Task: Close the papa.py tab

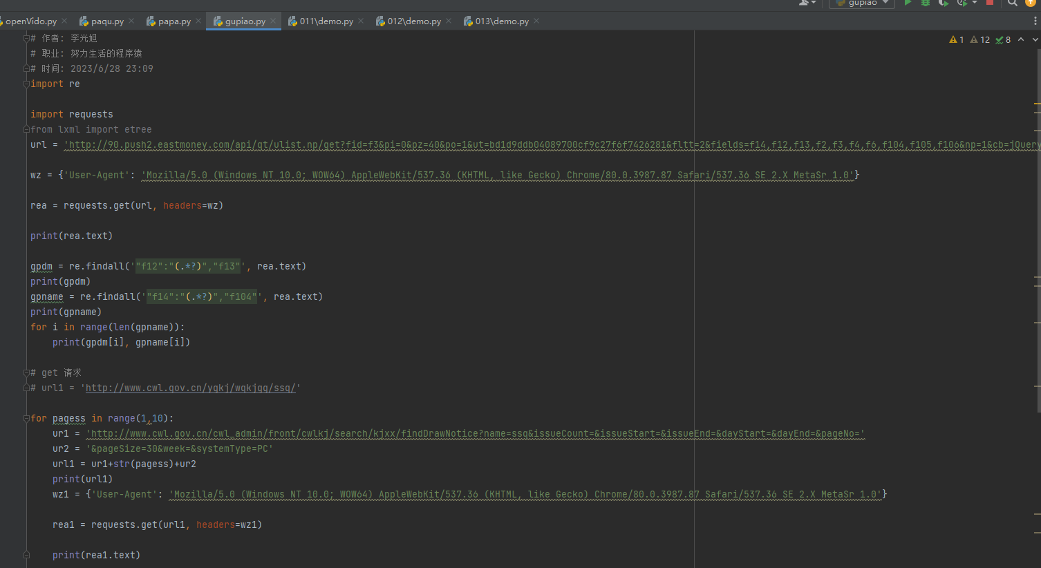Action: (x=199, y=21)
